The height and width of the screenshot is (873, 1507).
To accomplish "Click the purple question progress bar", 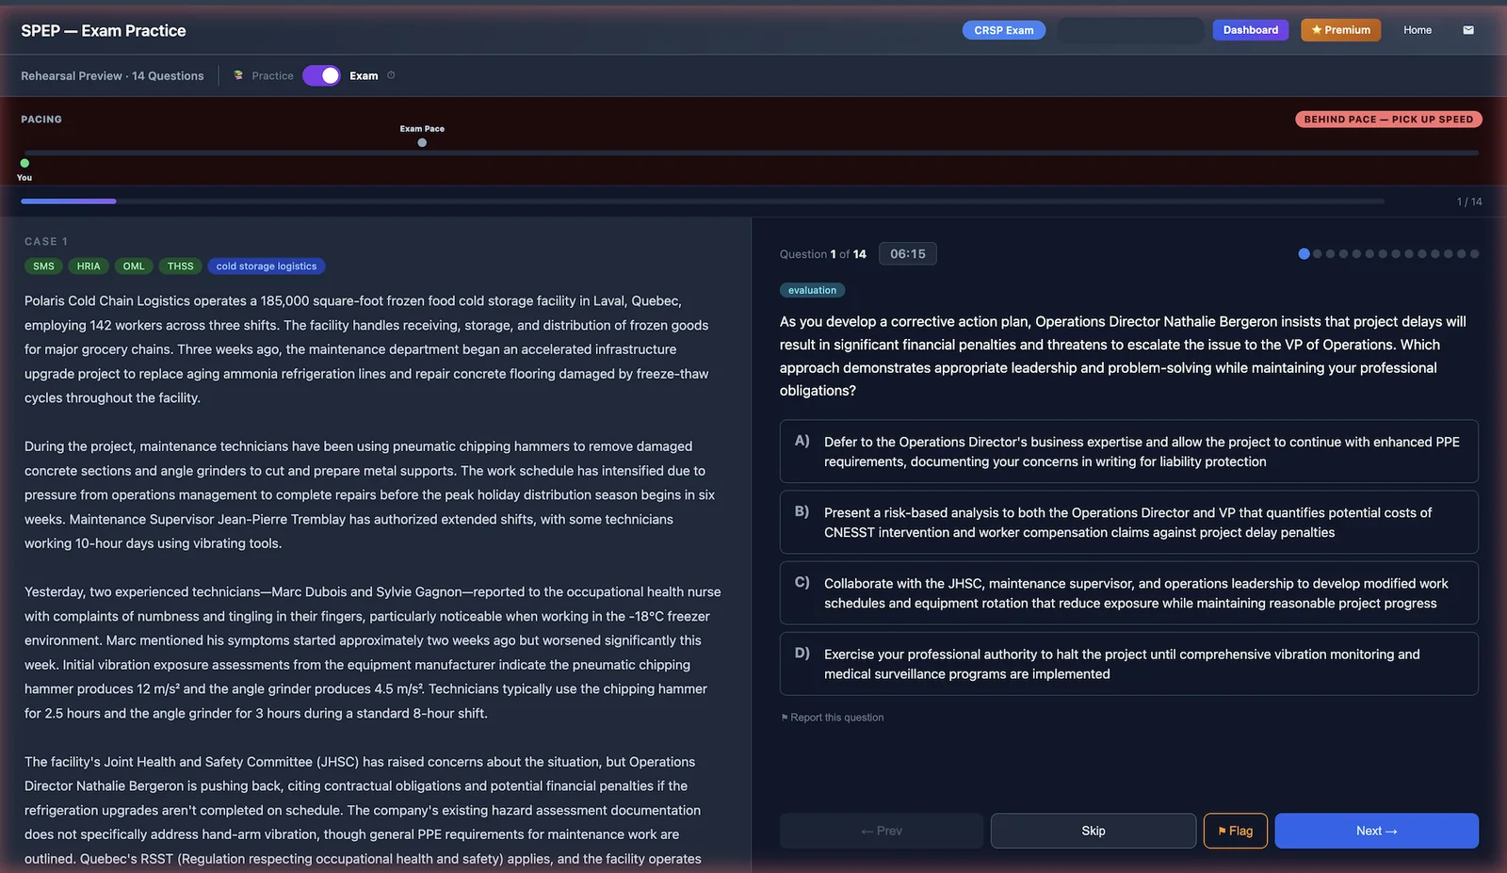I will click(x=69, y=201).
